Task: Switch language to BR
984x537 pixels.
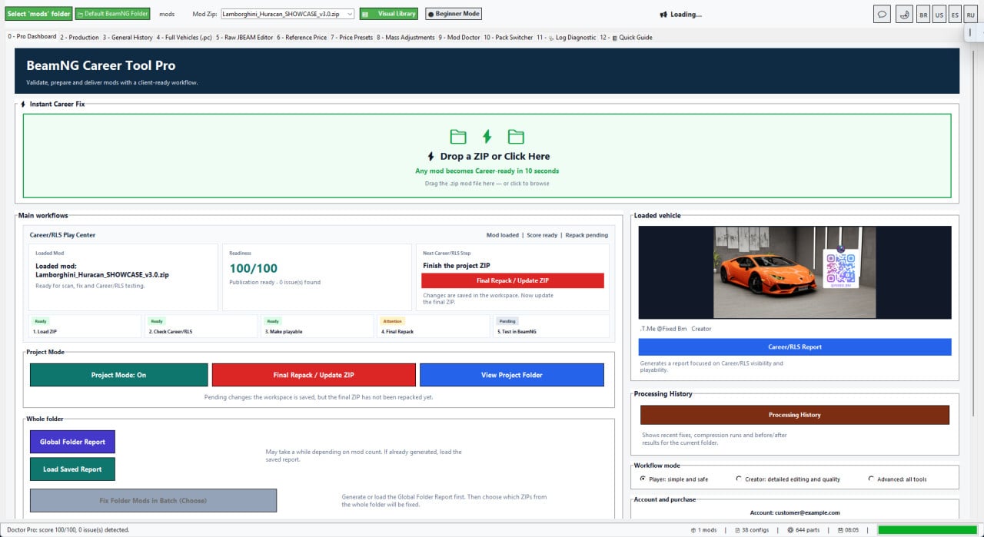Action: [923, 14]
